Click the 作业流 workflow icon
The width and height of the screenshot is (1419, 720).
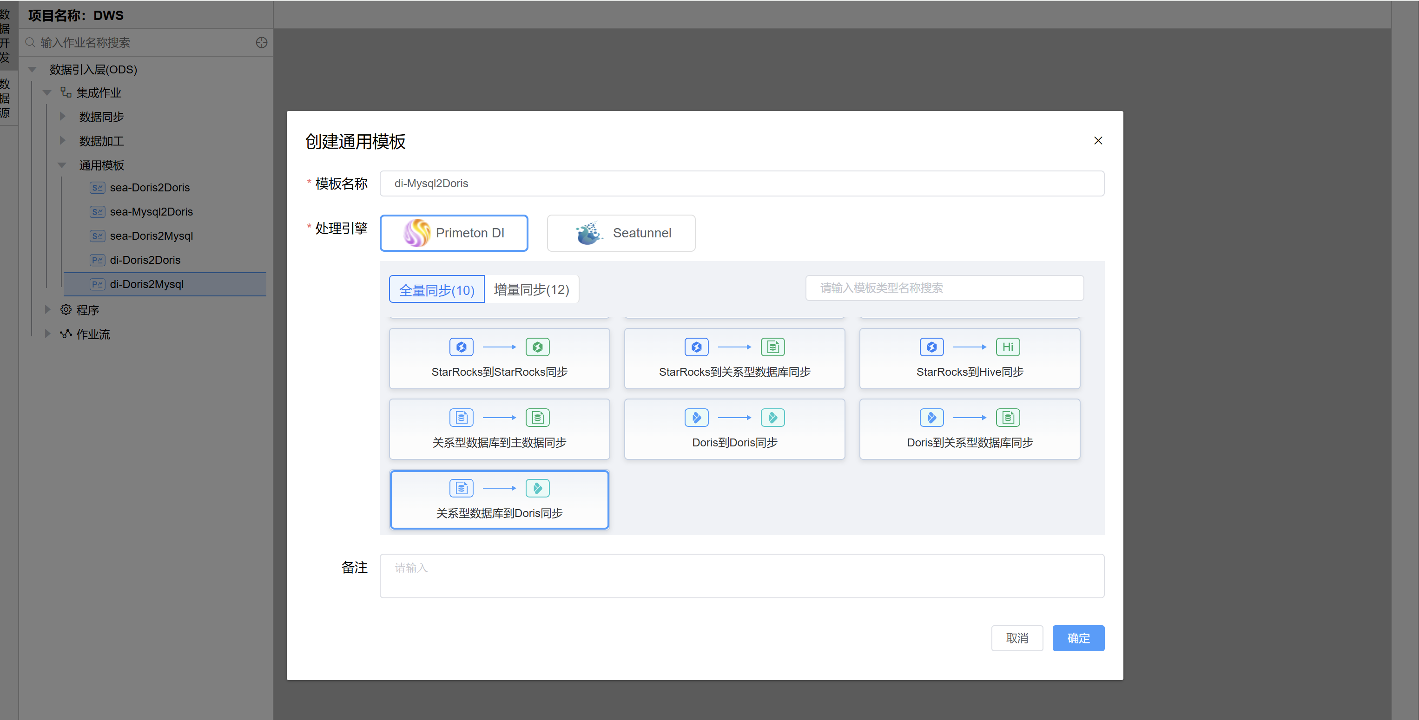click(x=66, y=334)
